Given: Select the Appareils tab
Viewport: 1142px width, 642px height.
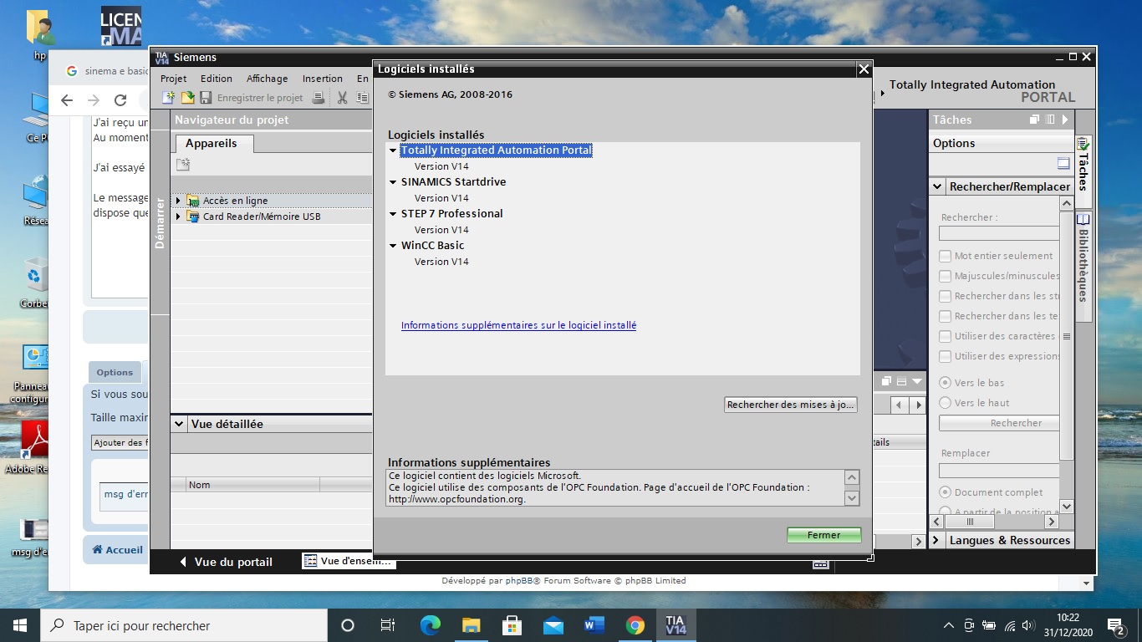Looking at the screenshot, I should click(212, 144).
